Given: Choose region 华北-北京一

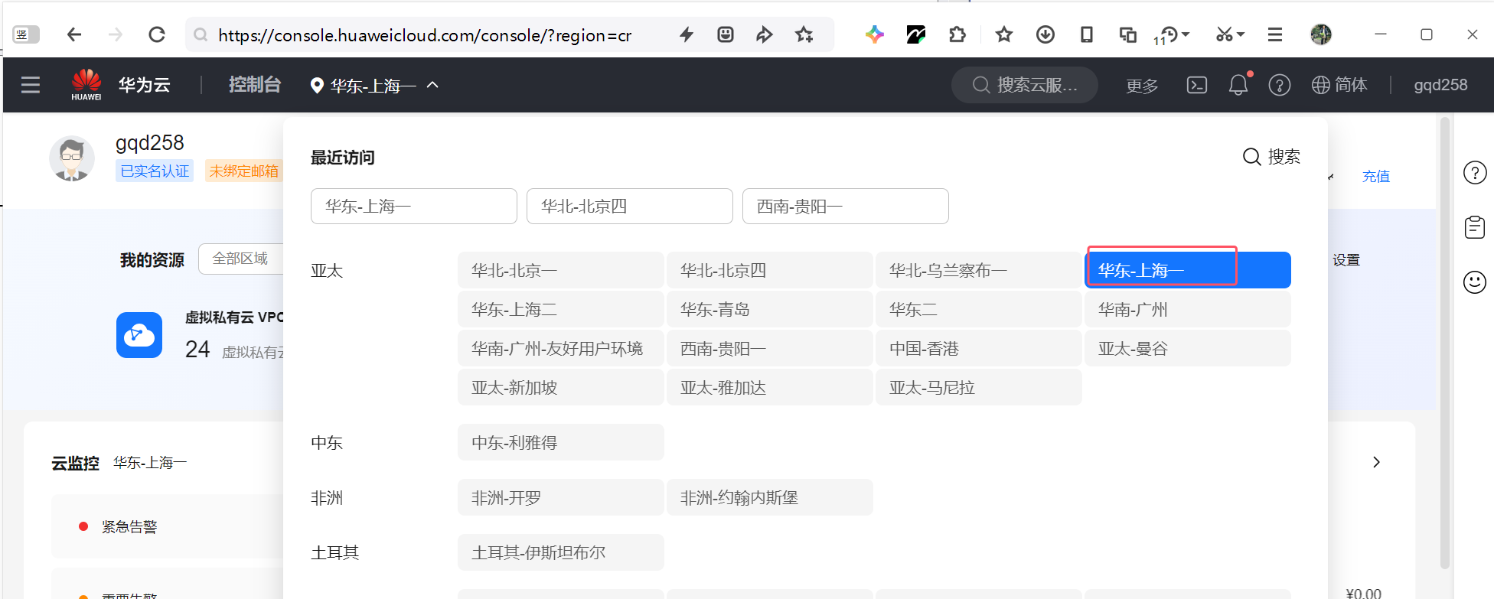Looking at the screenshot, I should click(561, 270).
